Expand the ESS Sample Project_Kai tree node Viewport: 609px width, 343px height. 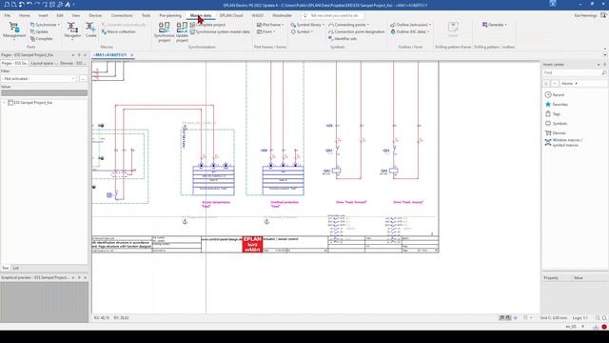pos(4,103)
